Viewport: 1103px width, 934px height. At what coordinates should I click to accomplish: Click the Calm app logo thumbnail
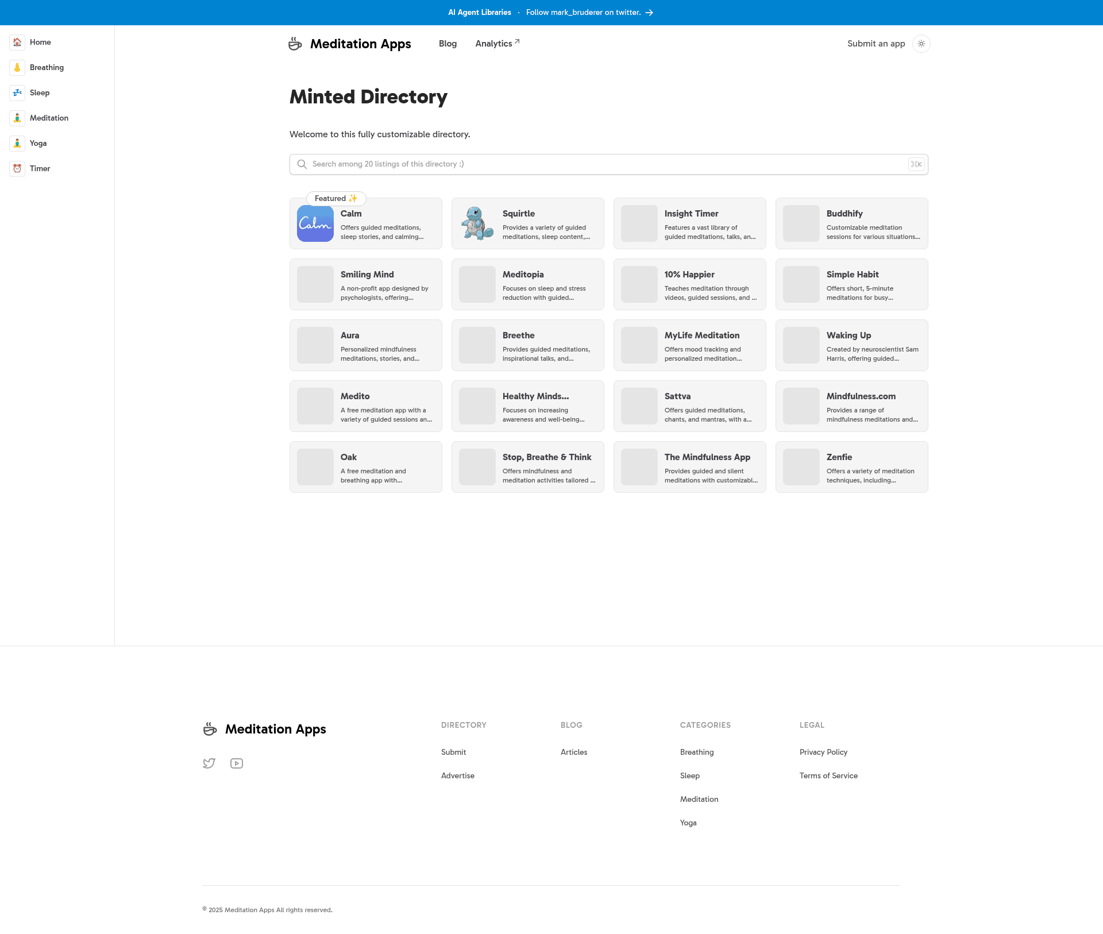pyautogui.click(x=315, y=223)
